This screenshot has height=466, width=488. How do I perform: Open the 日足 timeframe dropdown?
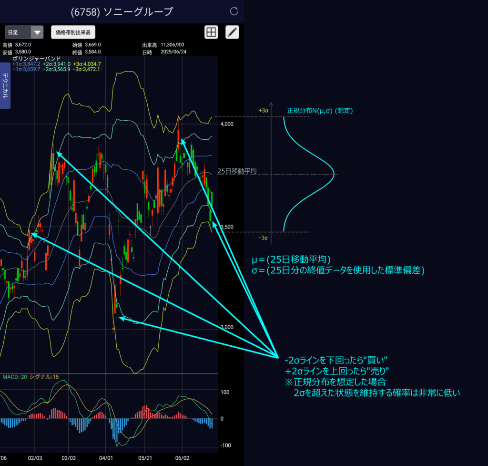point(24,32)
